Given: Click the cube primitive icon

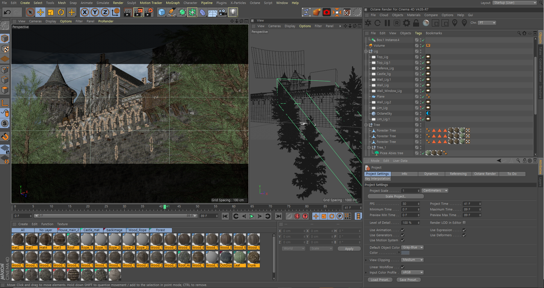Looking at the screenshot, I should coord(161,12).
